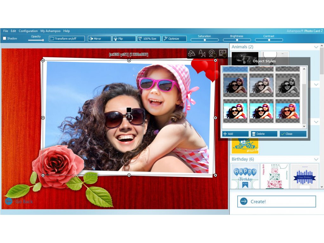Select the blue Happy Birthday ribbon template
The image size is (324, 243).
point(304,176)
